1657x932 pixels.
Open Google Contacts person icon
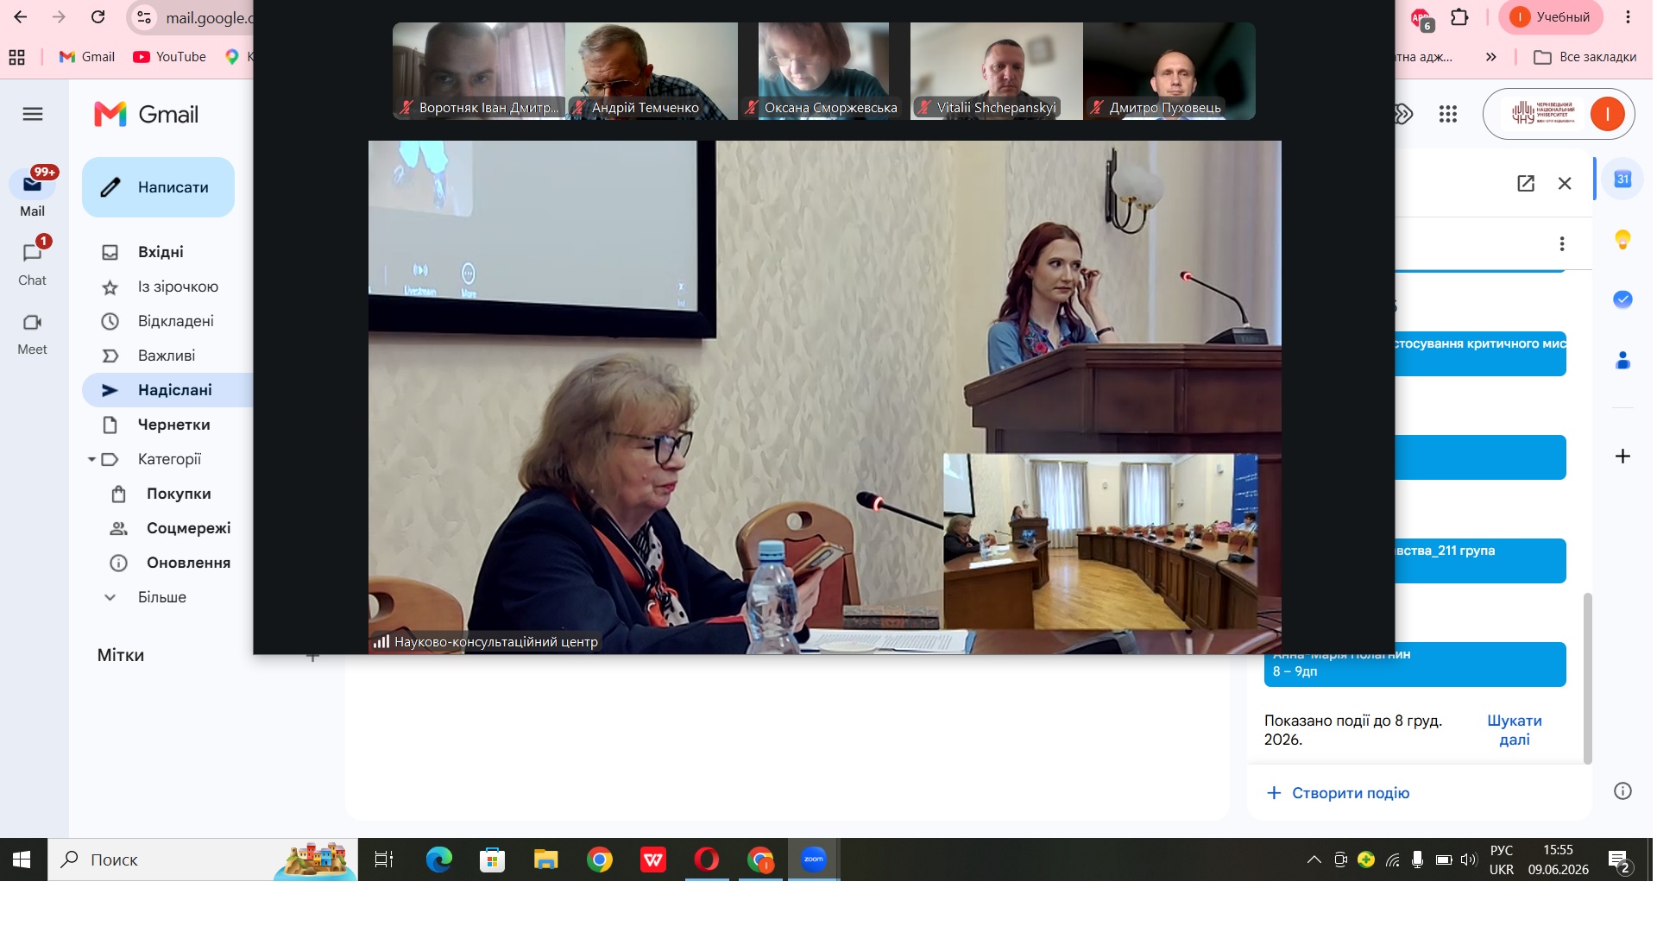coord(1622,360)
